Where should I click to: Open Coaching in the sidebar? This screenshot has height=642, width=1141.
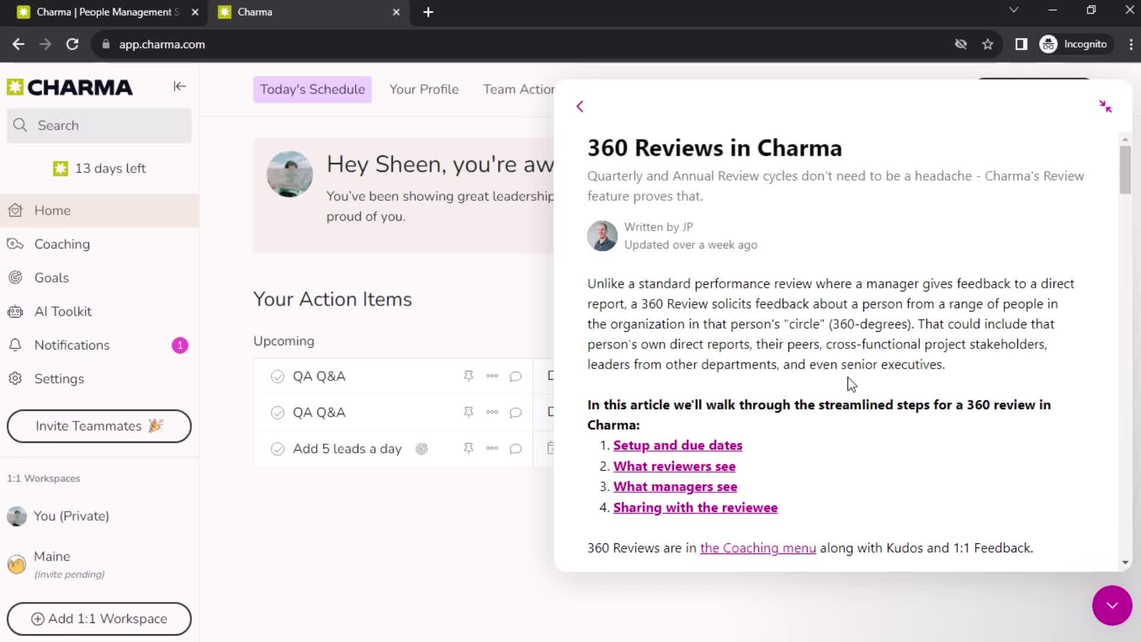tap(99, 244)
